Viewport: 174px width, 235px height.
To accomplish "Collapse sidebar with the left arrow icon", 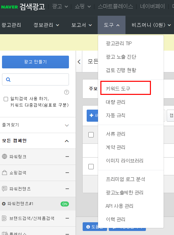I will pyautogui.click(x=79, y=62).
